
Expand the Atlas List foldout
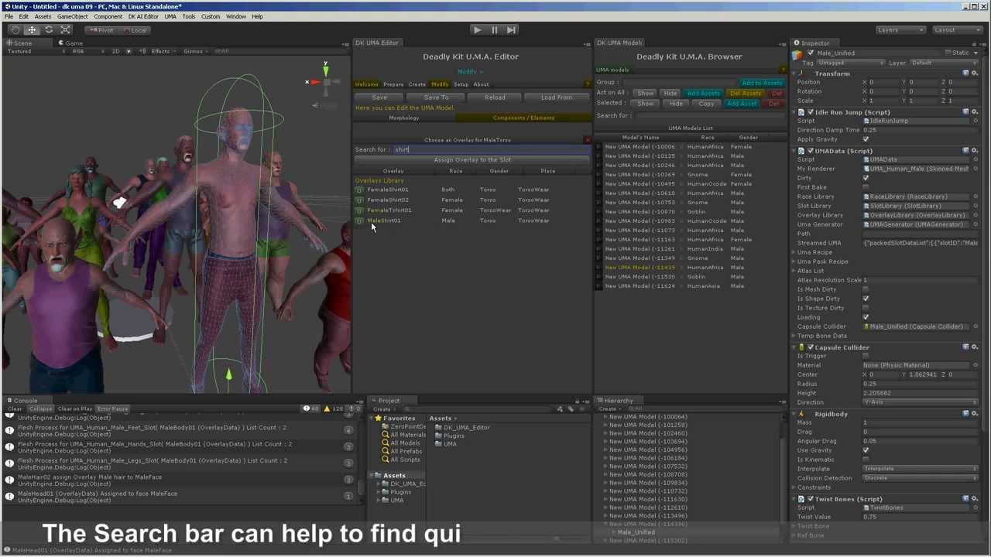794,271
